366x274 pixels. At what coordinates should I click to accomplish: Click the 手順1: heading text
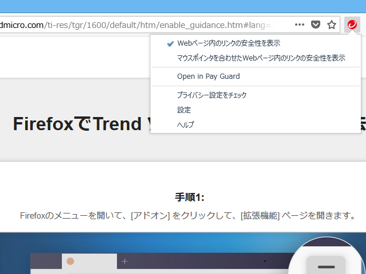[x=189, y=198]
